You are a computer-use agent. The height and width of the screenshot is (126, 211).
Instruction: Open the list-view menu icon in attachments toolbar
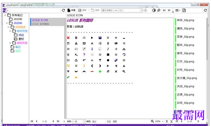tap(178, 10)
